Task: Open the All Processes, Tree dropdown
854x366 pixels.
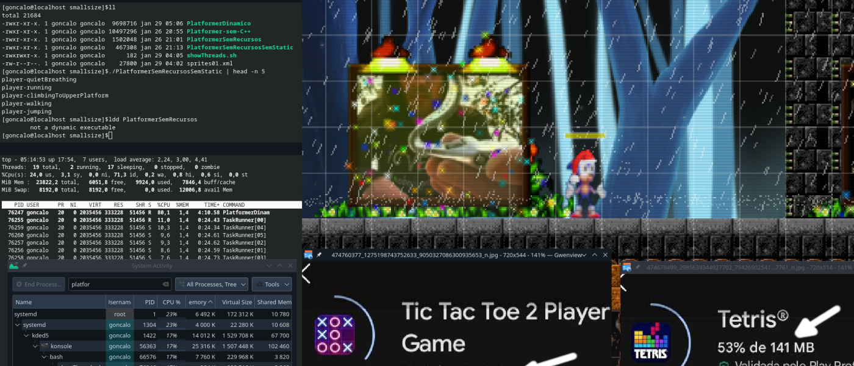Action: pos(212,284)
